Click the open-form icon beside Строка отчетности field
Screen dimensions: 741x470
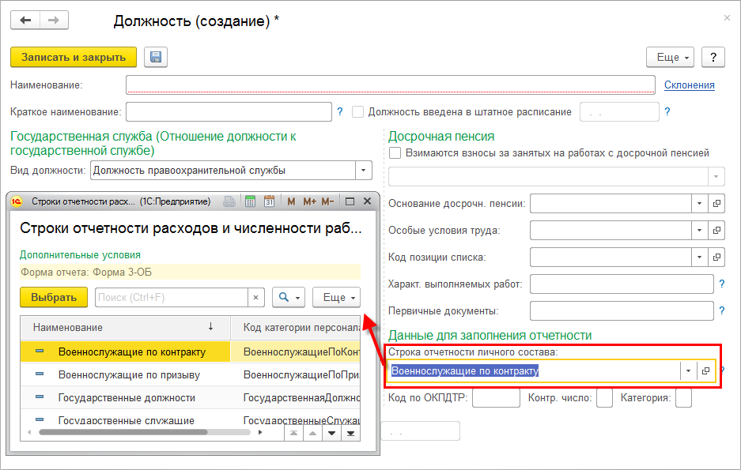705,371
